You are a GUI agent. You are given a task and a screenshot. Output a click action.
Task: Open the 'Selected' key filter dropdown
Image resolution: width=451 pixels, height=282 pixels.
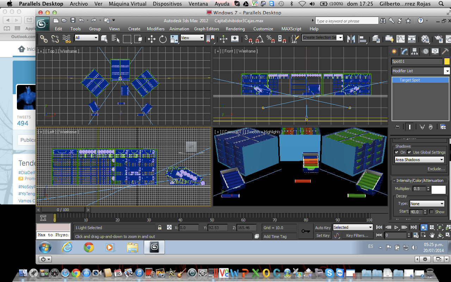[x=352, y=227]
